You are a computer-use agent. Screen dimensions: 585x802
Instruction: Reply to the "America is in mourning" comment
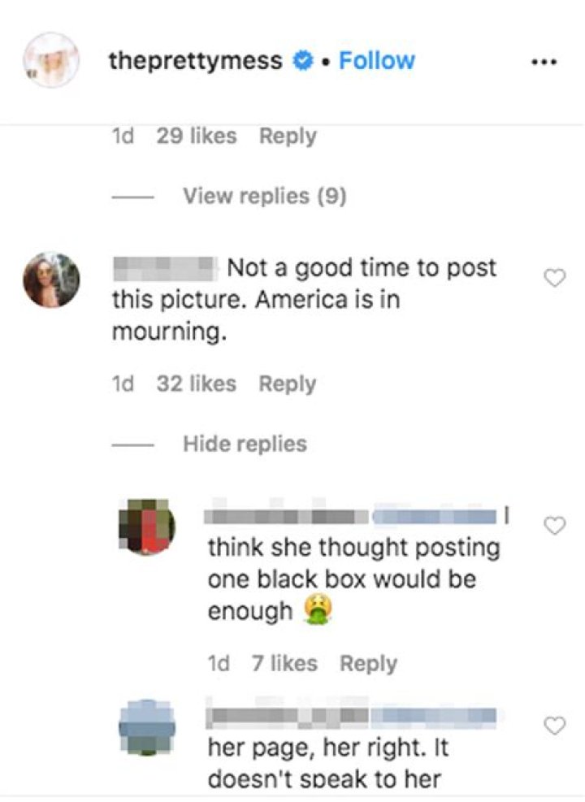[x=288, y=384]
